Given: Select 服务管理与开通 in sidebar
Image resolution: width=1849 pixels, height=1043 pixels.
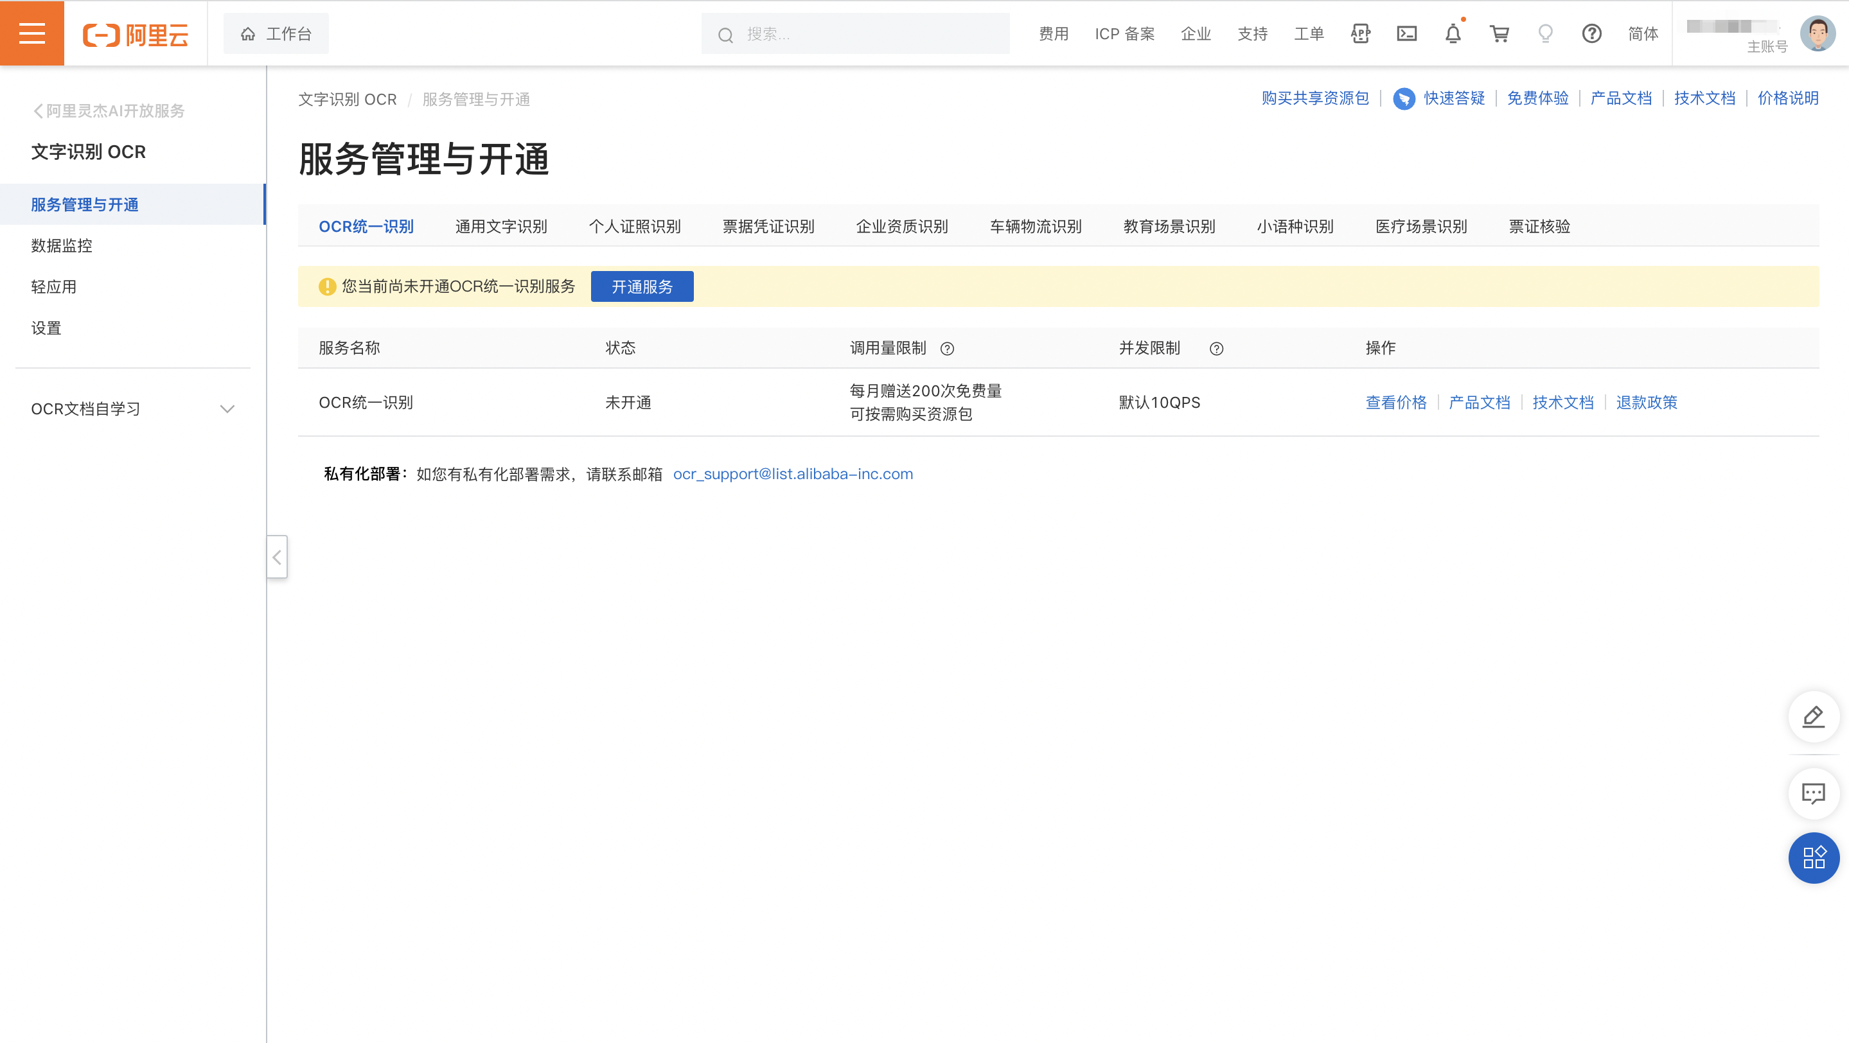Looking at the screenshot, I should tap(133, 204).
